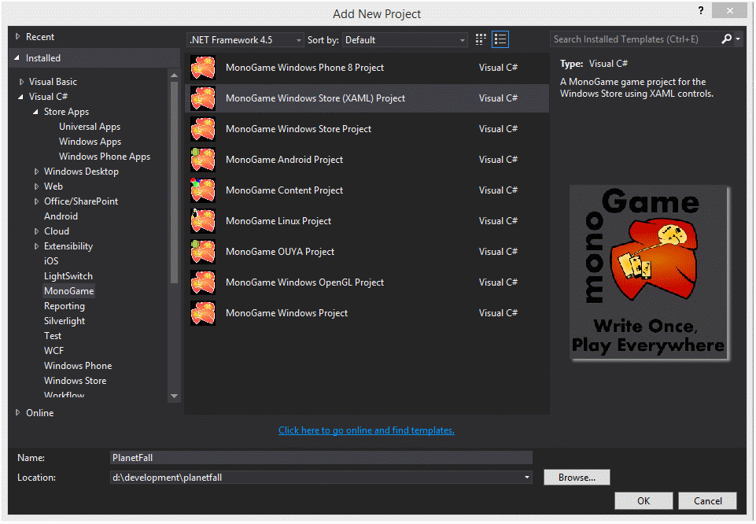The height and width of the screenshot is (524, 756).
Task: Focus the Search Installed Templates box
Action: (635, 39)
